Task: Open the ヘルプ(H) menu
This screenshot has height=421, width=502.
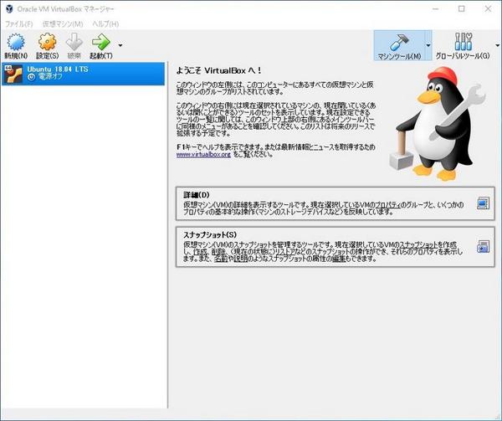Action: [105, 24]
